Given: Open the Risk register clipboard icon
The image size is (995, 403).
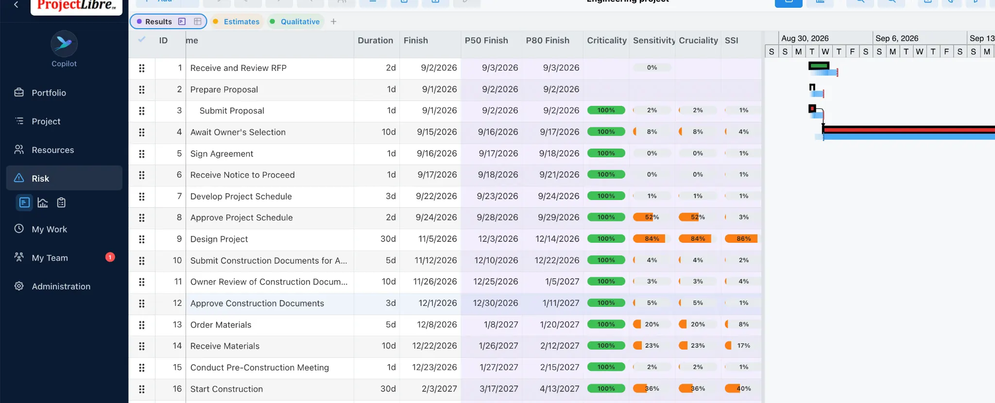Looking at the screenshot, I should pos(61,202).
